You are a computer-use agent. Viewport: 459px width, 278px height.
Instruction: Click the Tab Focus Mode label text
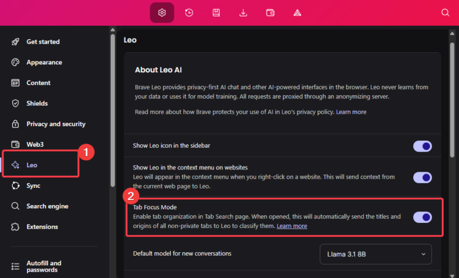click(x=155, y=207)
